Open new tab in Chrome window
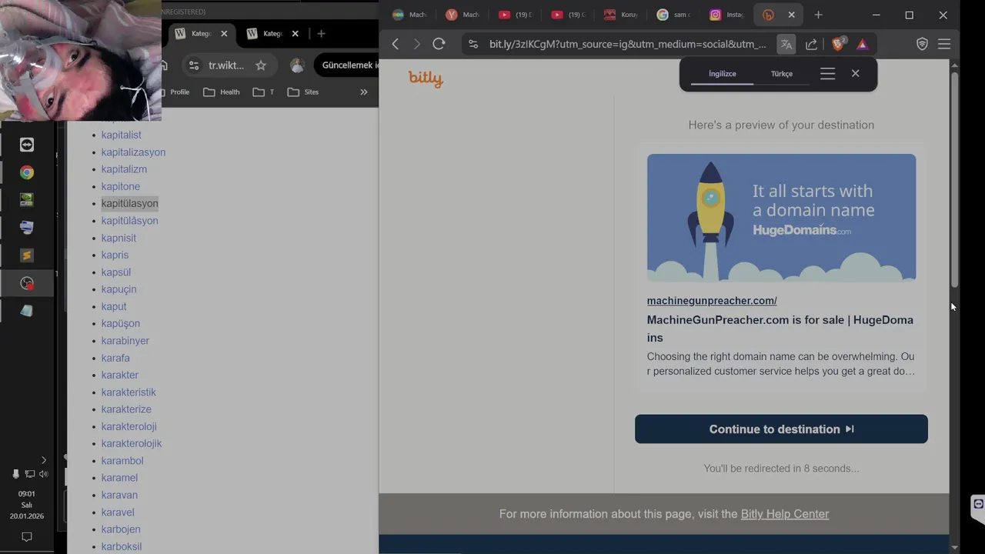The image size is (985, 554). [x=321, y=33]
